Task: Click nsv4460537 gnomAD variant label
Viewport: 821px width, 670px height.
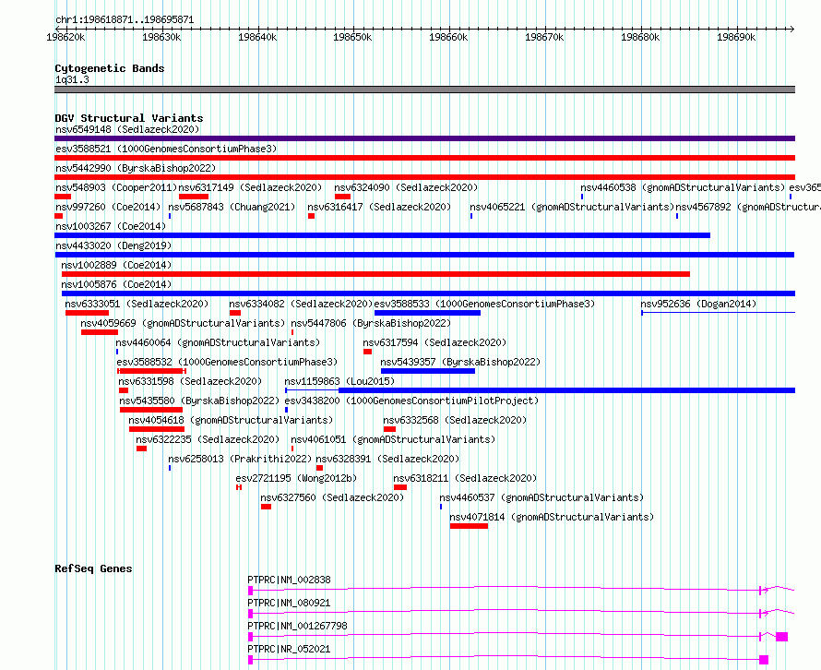Action: [x=541, y=497]
